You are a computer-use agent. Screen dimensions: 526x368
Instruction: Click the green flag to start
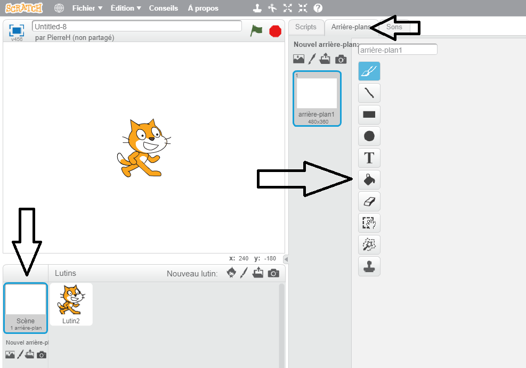pos(257,31)
